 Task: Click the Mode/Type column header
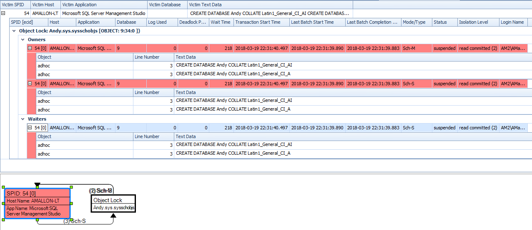click(x=416, y=22)
